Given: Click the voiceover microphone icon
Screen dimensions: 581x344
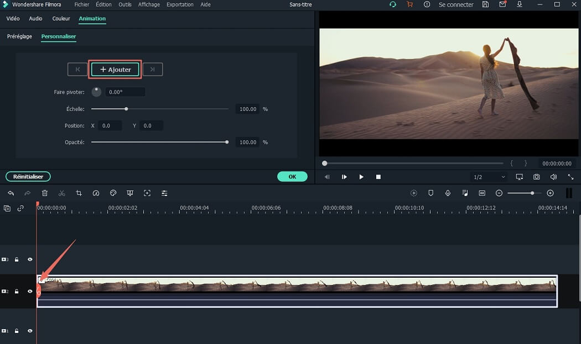Looking at the screenshot, I should (x=448, y=193).
